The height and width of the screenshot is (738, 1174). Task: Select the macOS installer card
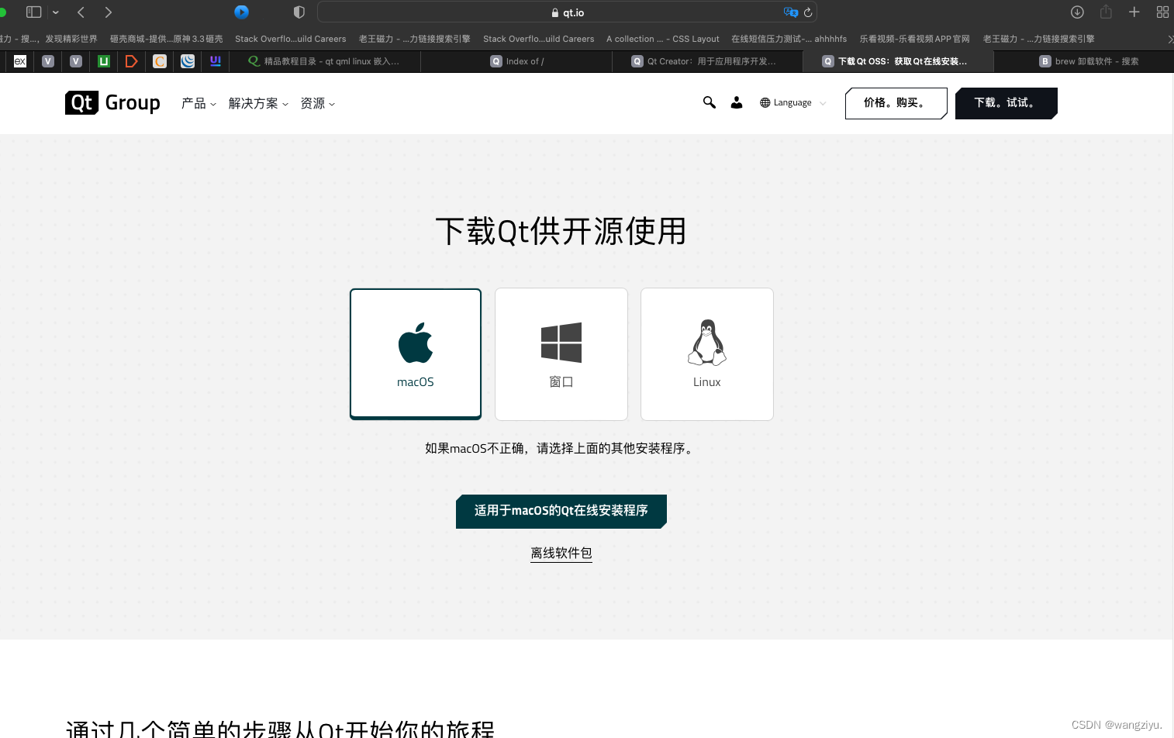(416, 353)
